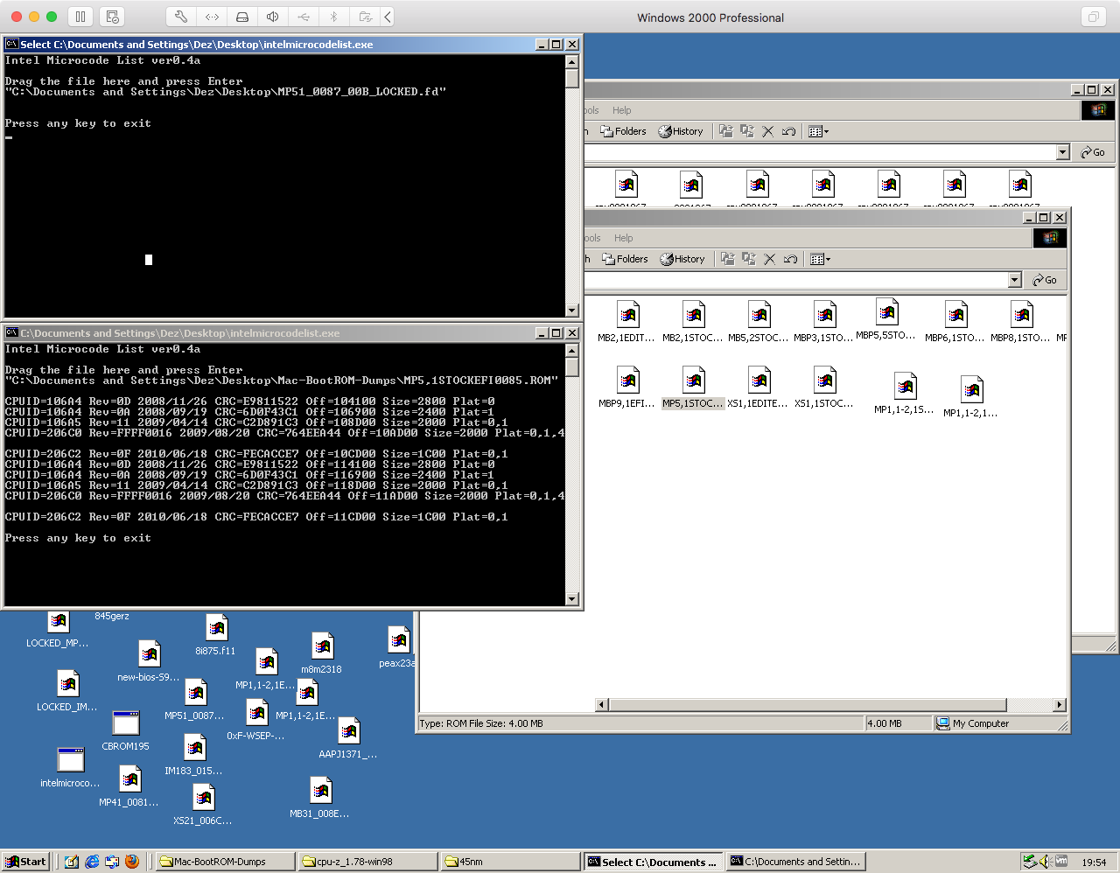Click horizontal scrollbar left arrow in front Explorer
Screen dimensions: 1120x873
[x=601, y=705]
